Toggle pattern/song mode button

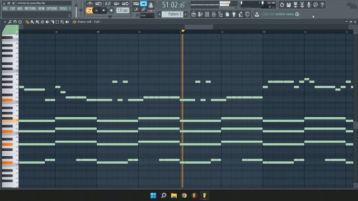pyautogui.click(x=89, y=11)
